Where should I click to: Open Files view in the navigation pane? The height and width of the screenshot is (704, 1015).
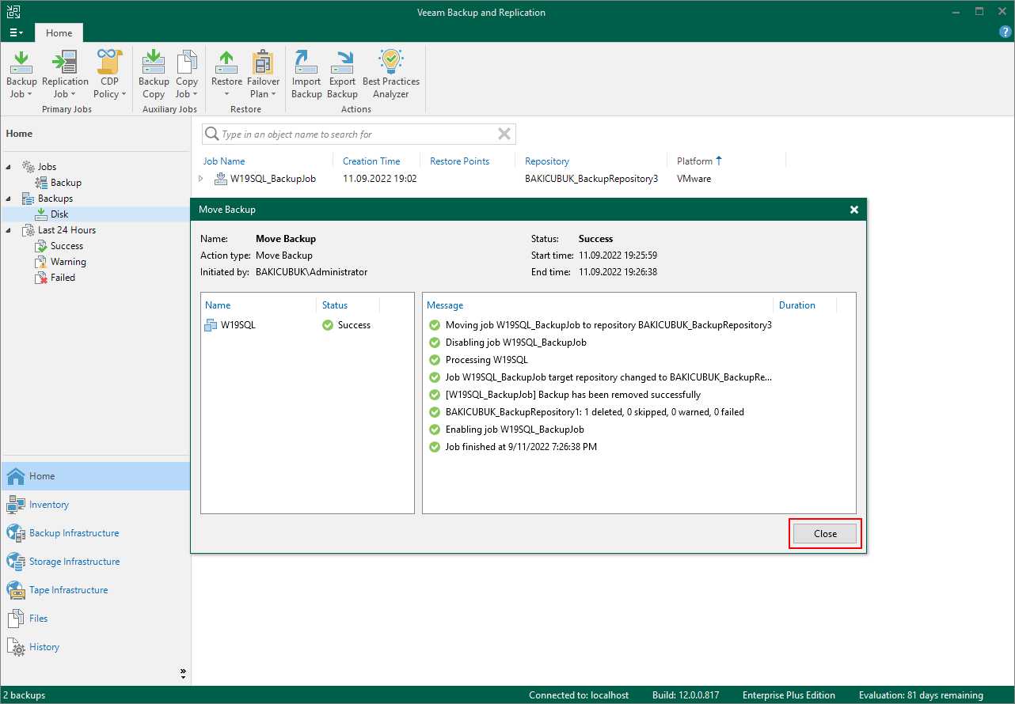click(x=38, y=619)
